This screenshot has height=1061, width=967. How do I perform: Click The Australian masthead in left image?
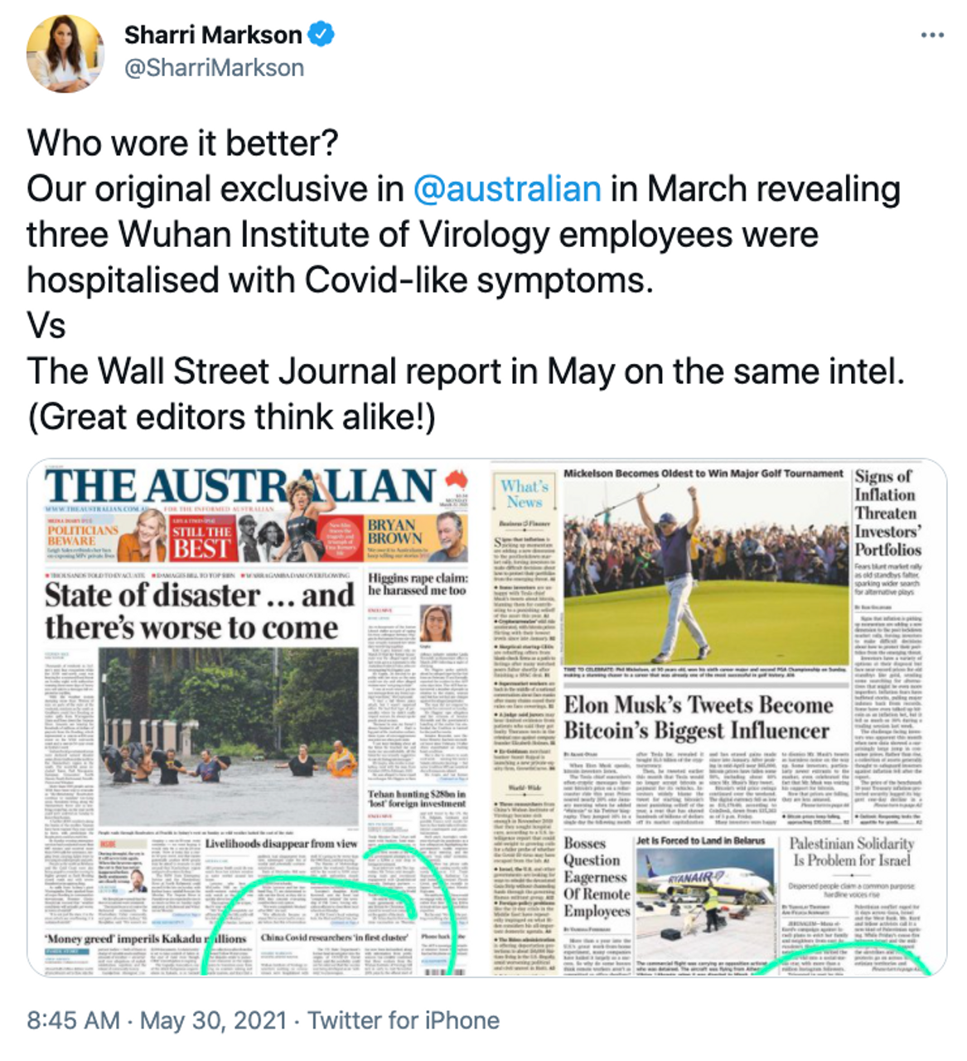[x=240, y=487]
